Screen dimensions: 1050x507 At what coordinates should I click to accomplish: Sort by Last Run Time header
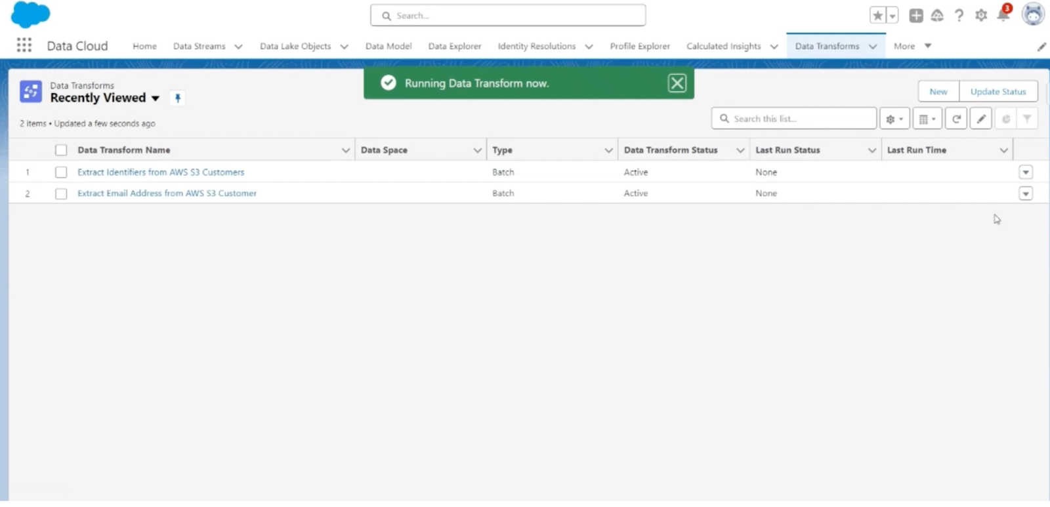[x=916, y=150]
